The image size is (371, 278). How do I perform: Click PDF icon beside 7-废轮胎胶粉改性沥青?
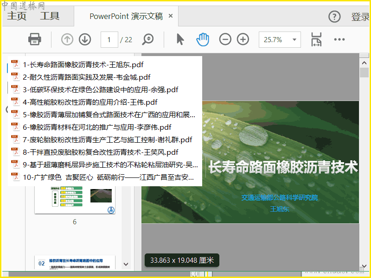(15, 139)
